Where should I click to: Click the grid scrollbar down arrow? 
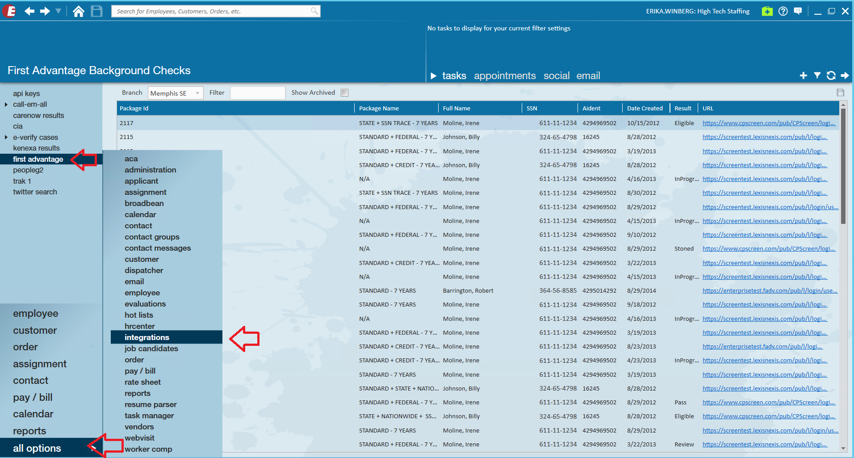tap(843, 448)
